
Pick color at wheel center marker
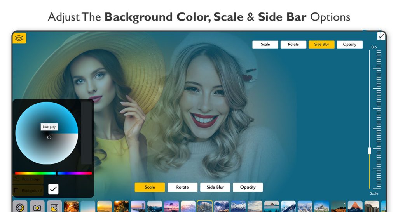49,137
